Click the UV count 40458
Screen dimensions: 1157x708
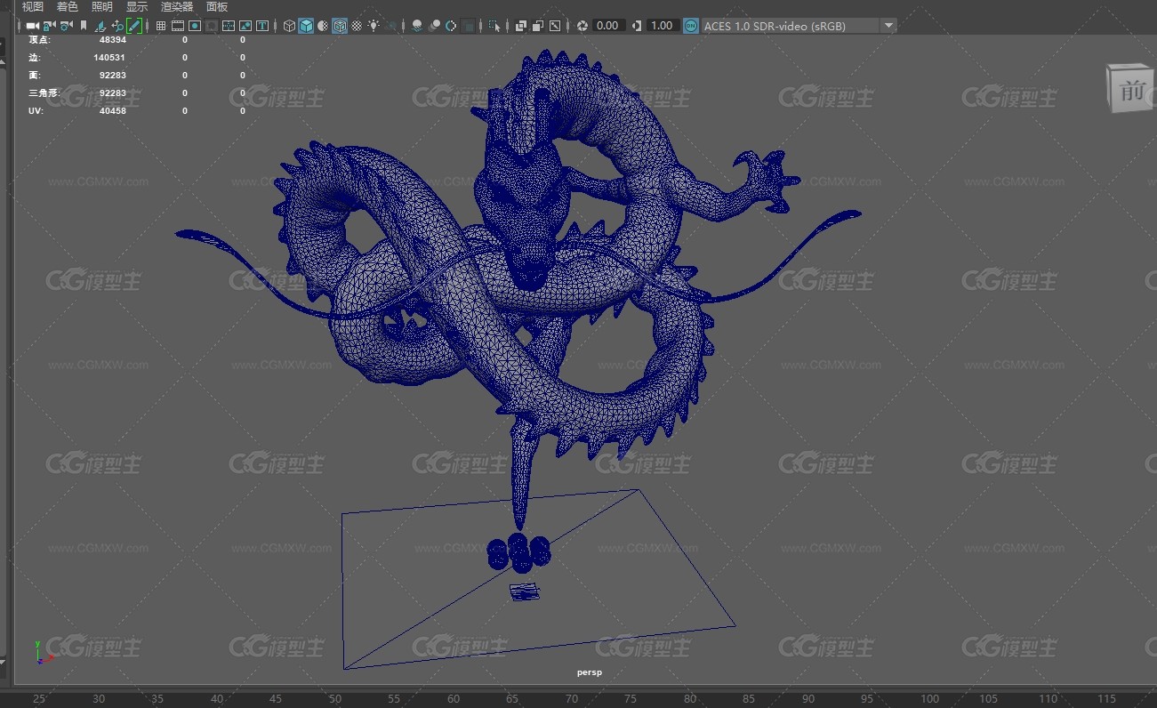click(112, 111)
